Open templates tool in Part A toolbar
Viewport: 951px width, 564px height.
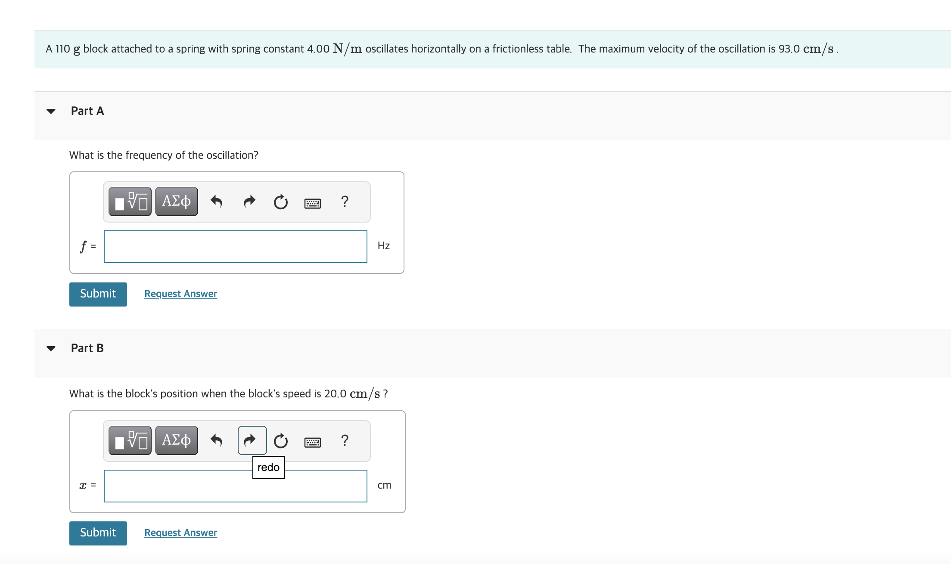130,201
